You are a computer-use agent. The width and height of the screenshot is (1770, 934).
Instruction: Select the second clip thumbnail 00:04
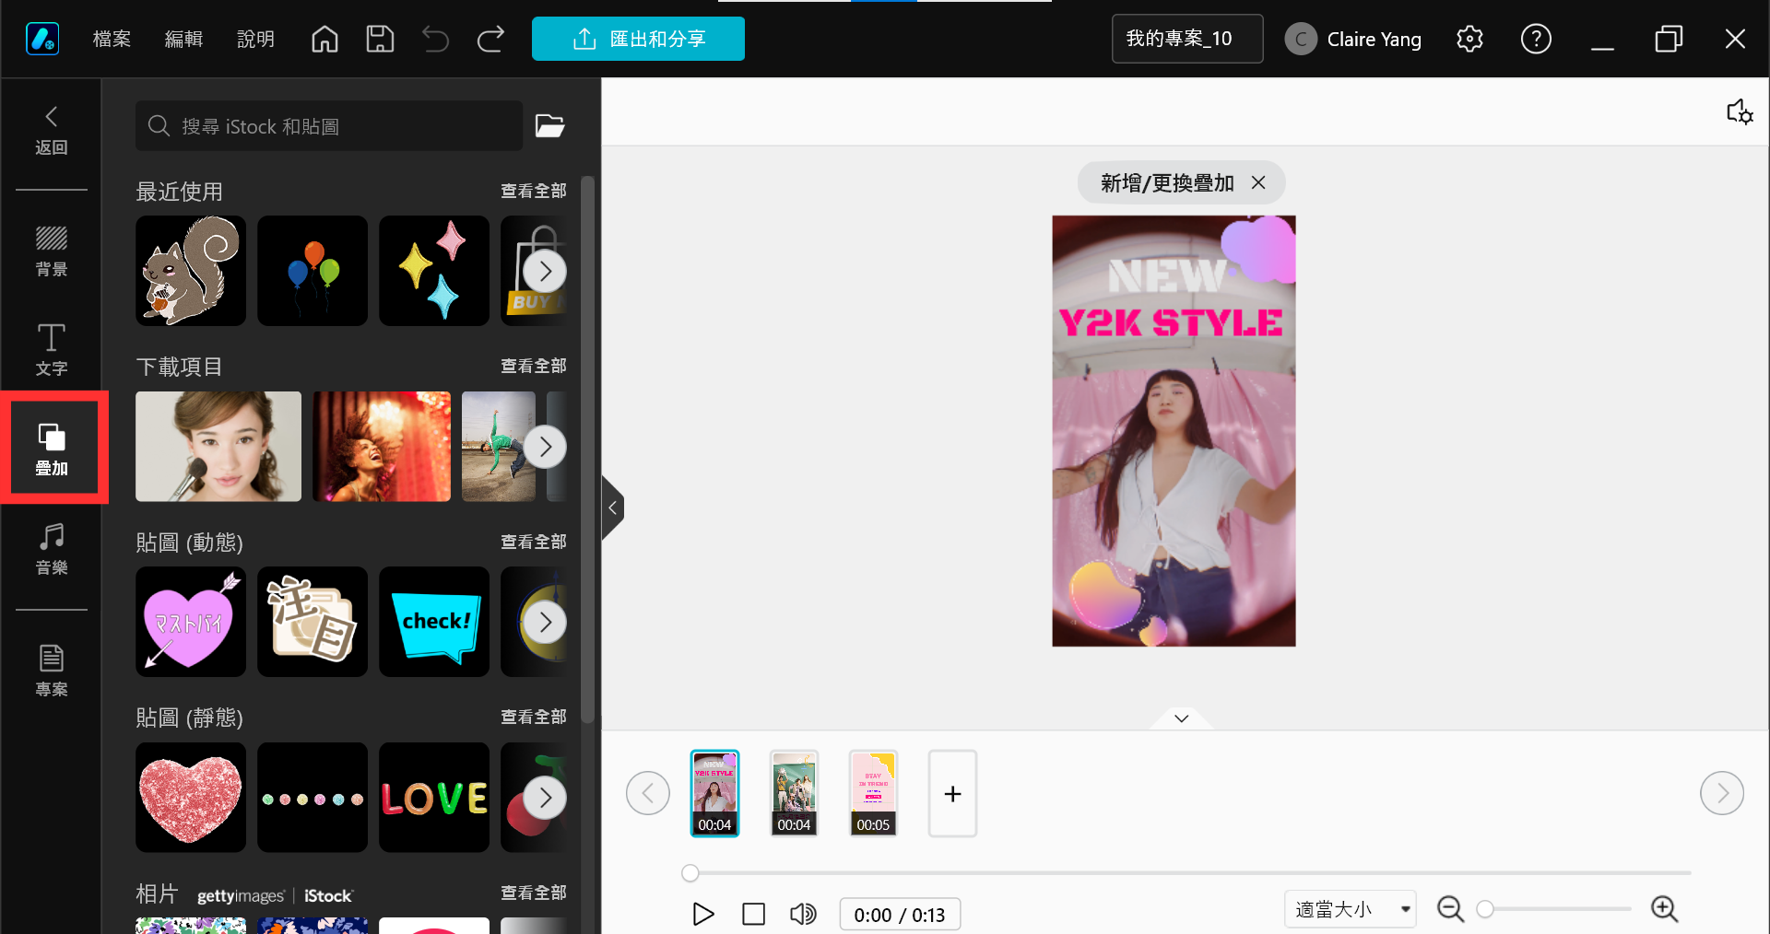point(794,793)
